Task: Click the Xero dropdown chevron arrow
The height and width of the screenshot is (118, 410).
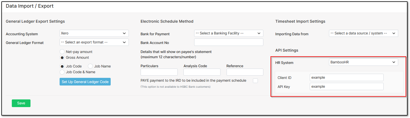Action: pyautogui.click(x=124, y=33)
